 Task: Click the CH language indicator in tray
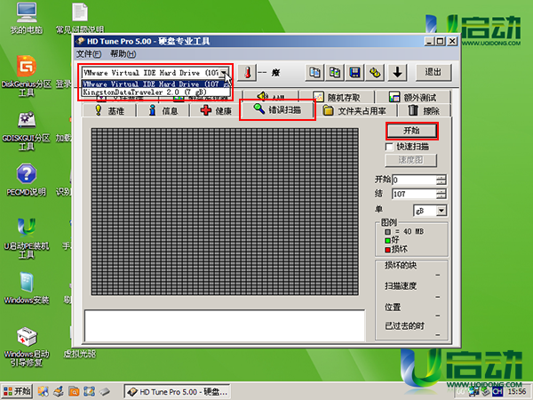497,392
